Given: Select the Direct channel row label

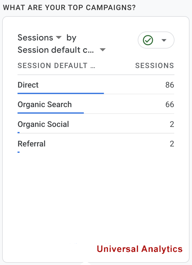Looking at the screenshot, I should coord(28,85).
